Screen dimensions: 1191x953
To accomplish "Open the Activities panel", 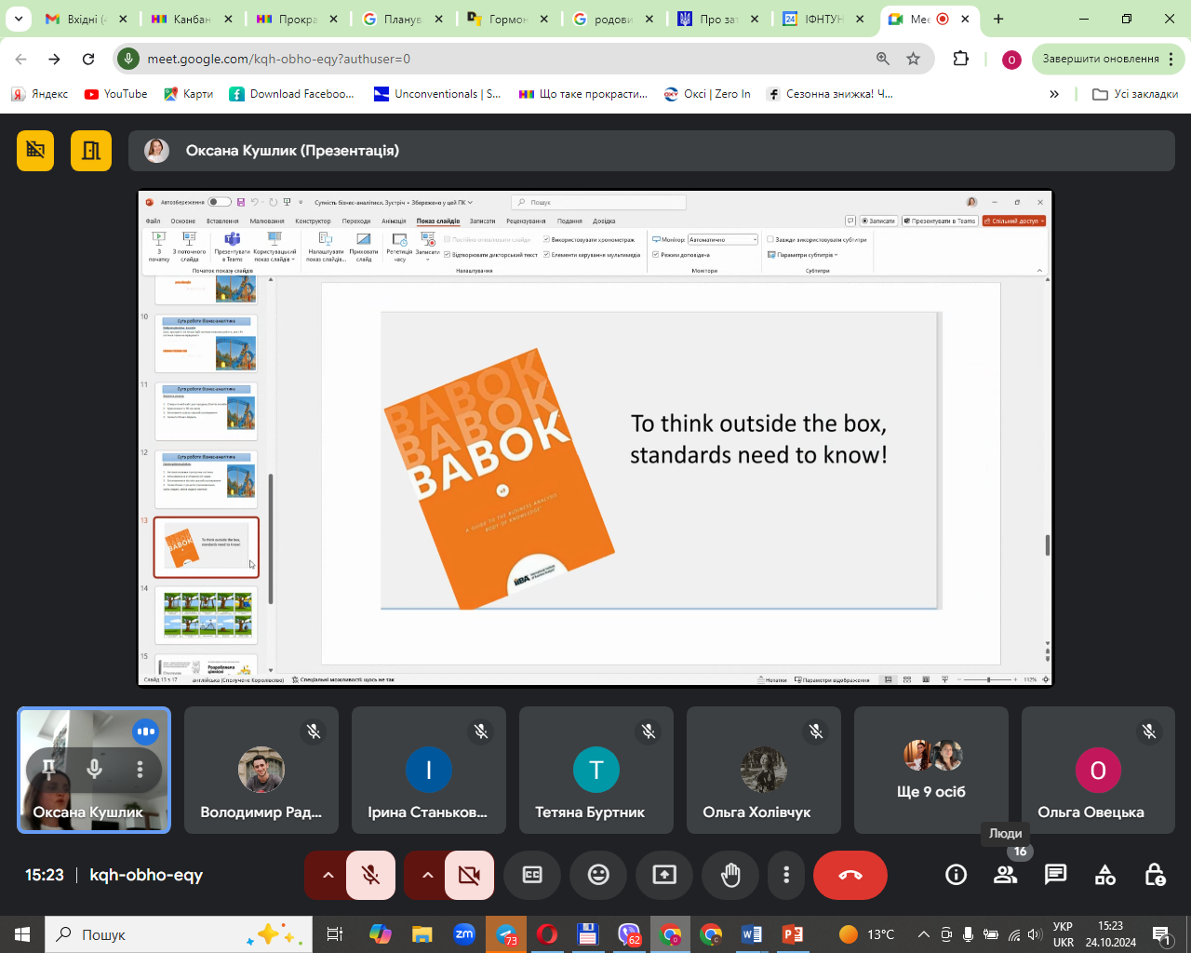I will tap(1104, 875).
